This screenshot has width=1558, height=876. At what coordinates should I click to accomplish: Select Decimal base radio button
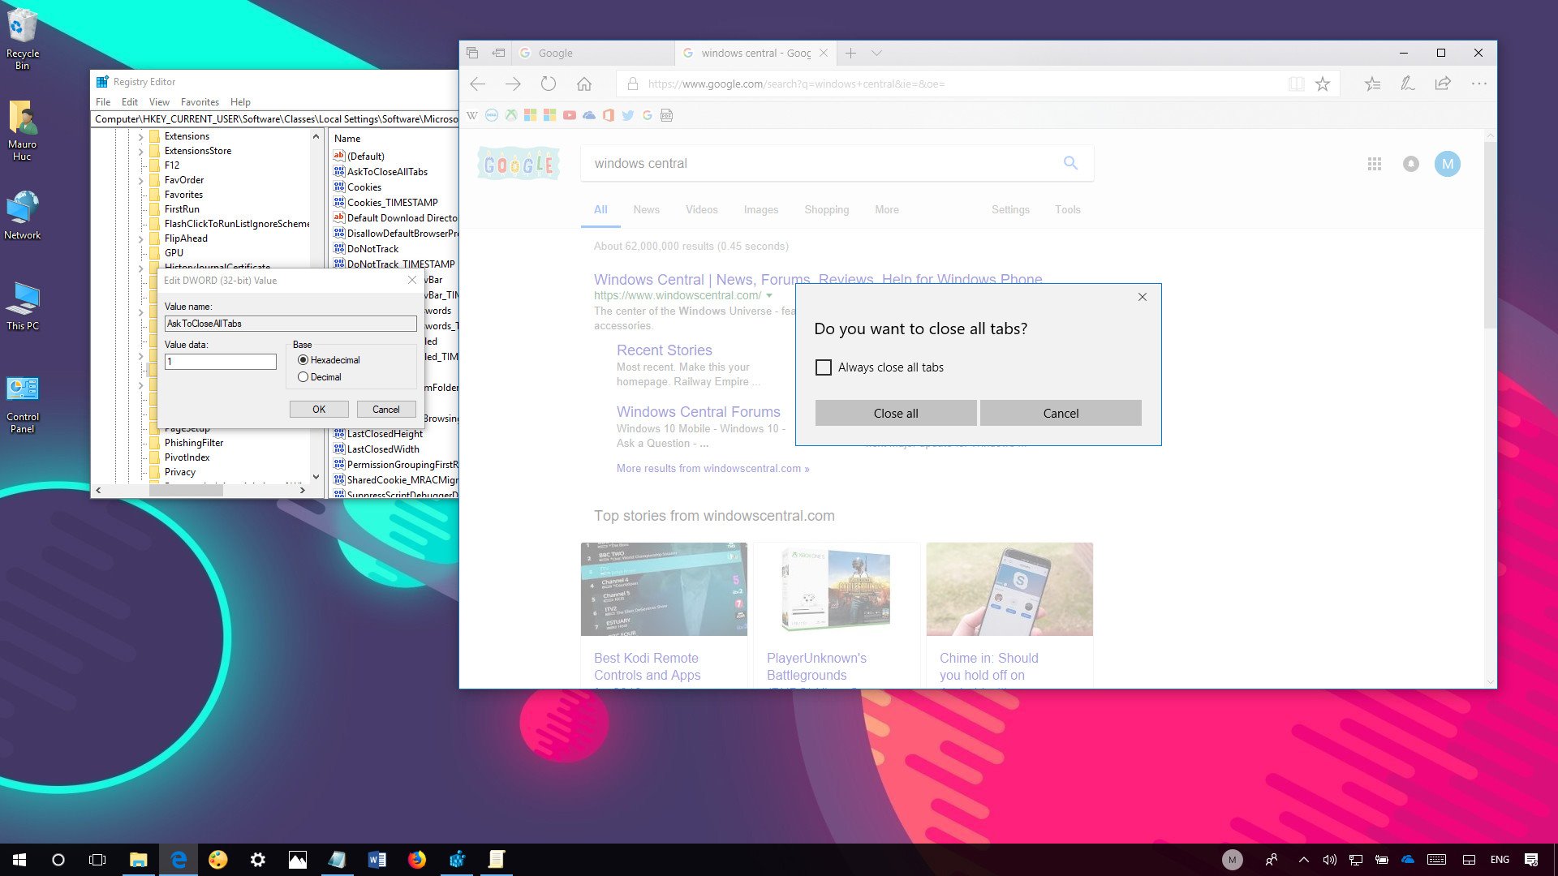304,376
